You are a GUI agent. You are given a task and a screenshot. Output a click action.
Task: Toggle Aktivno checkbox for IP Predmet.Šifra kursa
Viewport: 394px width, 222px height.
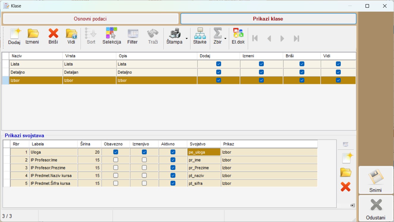(173, 183)
